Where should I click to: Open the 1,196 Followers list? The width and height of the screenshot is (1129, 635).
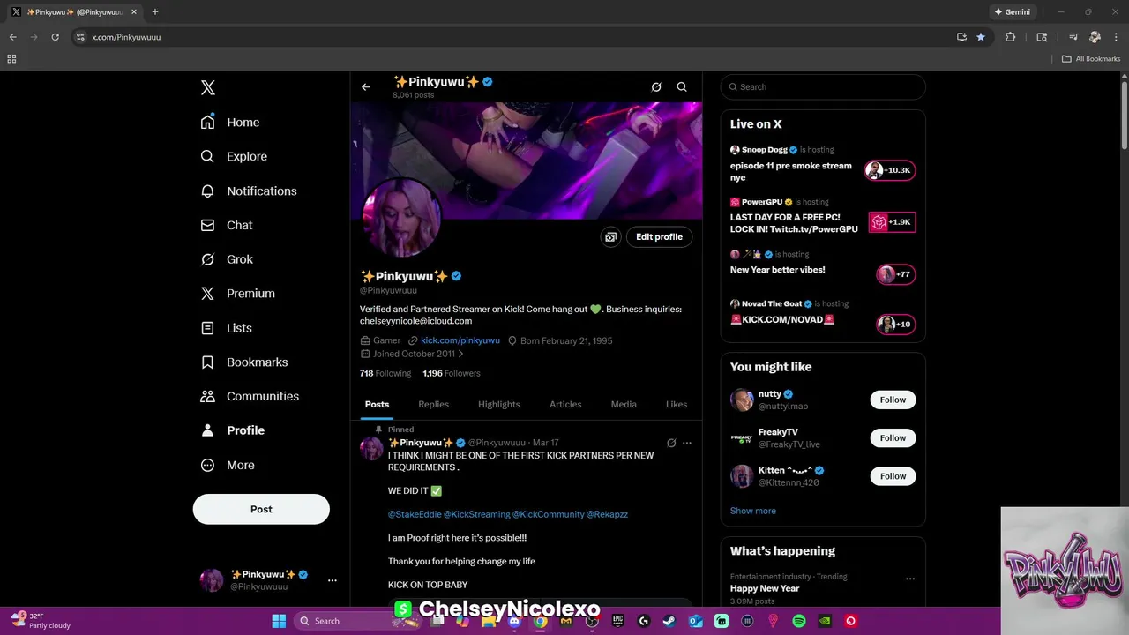click(x=452, y=374)
